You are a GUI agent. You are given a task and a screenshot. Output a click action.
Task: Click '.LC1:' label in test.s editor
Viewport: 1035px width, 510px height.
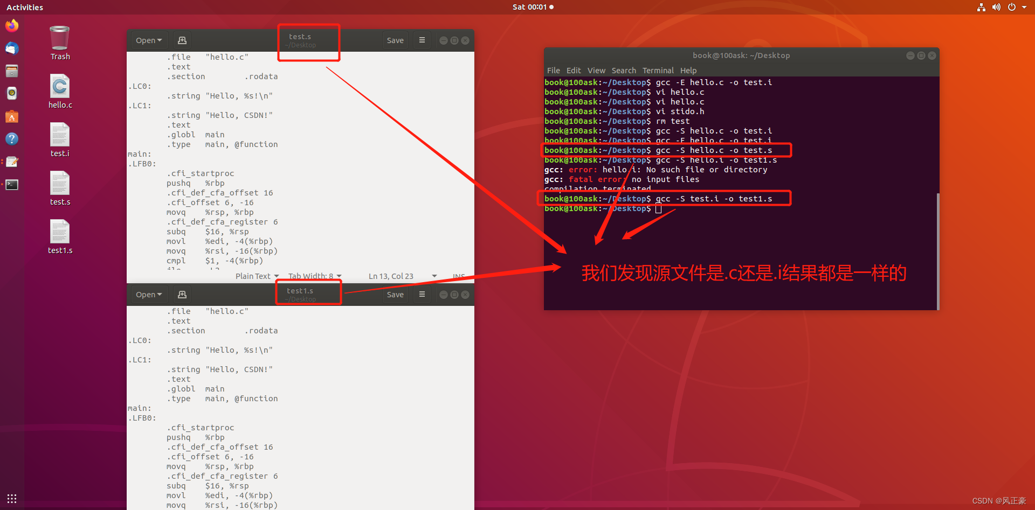140,106
